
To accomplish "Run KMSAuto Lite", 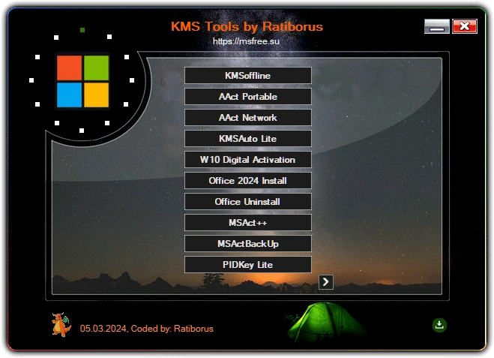I will click(248, 138).
